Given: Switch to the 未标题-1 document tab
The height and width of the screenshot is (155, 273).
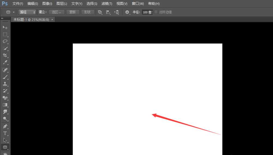Looking at the screenshot, I should pyautogui.click(x=31, y=19).
